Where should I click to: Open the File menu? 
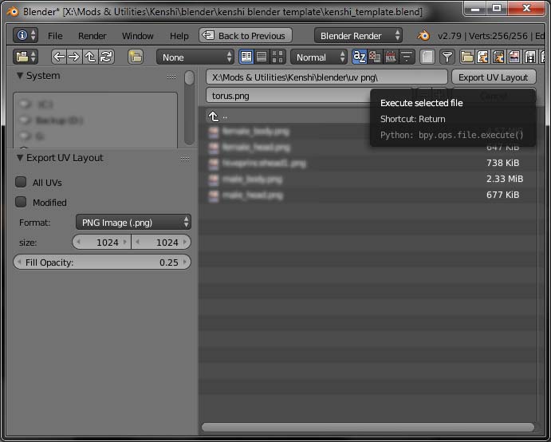pos(55,36)
